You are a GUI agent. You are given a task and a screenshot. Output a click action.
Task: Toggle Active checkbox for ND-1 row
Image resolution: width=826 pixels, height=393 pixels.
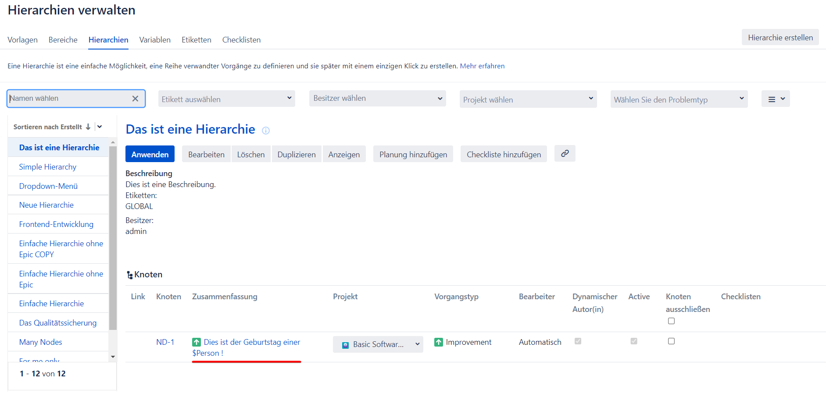coord(633,341)
